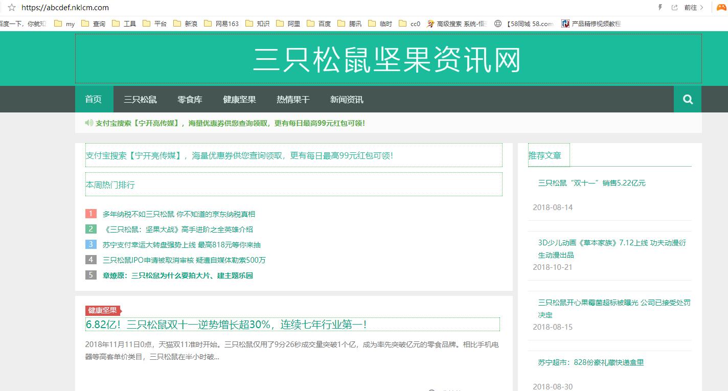Open ranked article 三只松鼠IPO申请被取消审核
This screenshot has height=391, width=728.
(184, 260)
